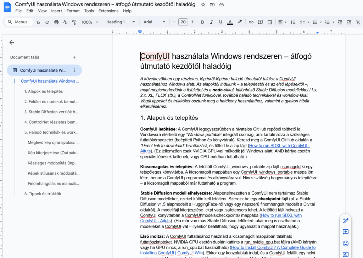Screen dimensions: 363x258
Task: Insert image from toolbar
Action: click(269, 22)
